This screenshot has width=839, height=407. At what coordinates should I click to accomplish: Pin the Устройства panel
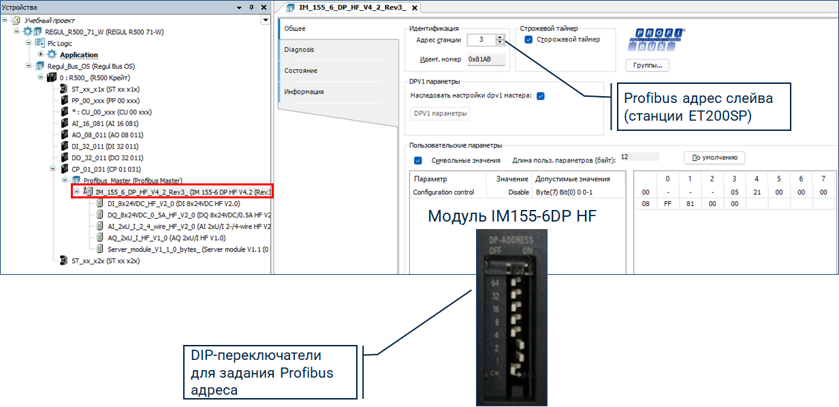251,7
